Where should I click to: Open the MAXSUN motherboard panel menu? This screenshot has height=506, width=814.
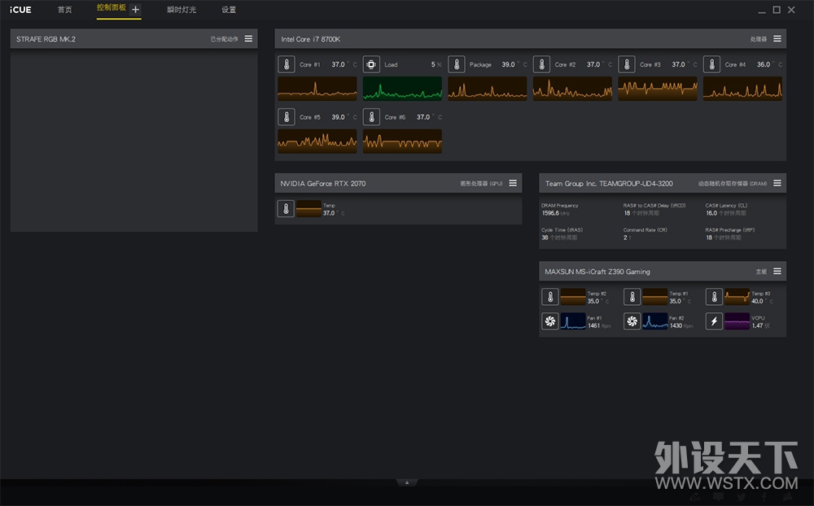(777, 272)
